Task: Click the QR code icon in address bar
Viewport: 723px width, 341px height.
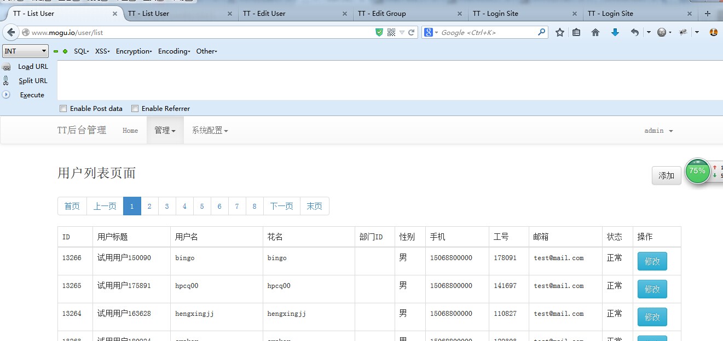Action: pos(391,32)
